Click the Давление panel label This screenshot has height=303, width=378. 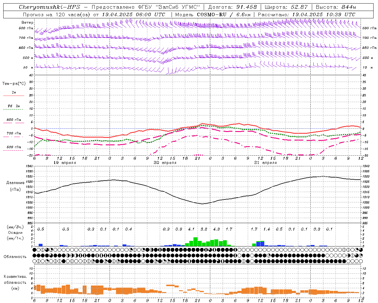click(15, 183)
